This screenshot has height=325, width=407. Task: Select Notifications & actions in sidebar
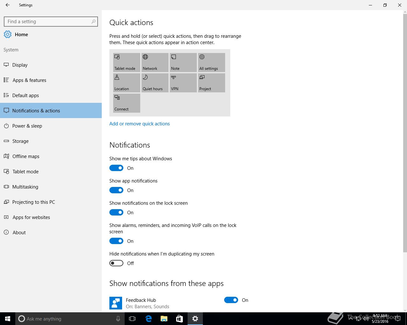[51, 110]
